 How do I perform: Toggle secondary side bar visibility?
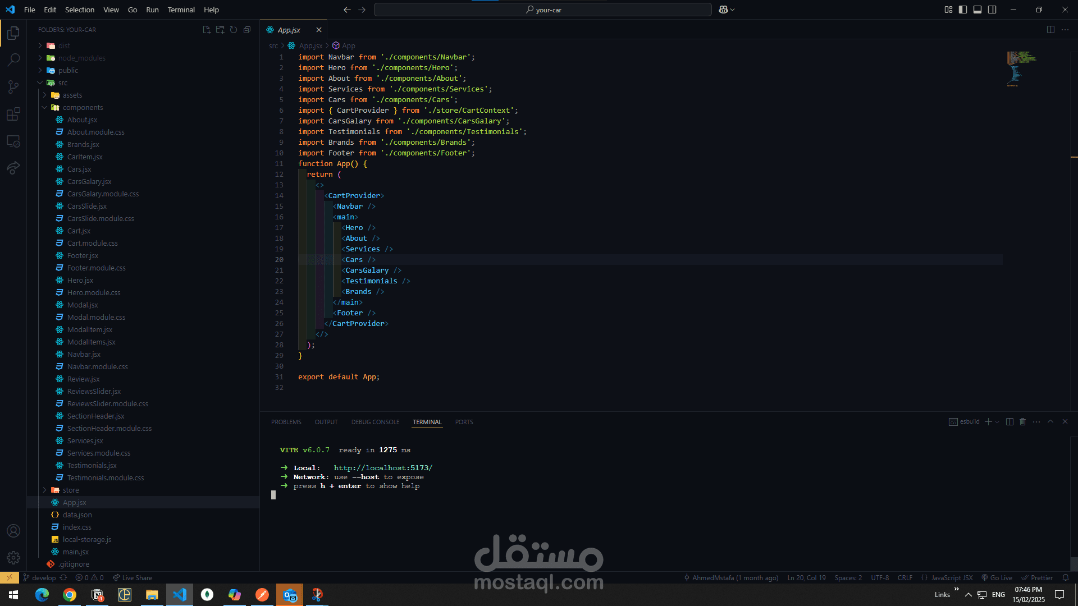coord(992,10)
